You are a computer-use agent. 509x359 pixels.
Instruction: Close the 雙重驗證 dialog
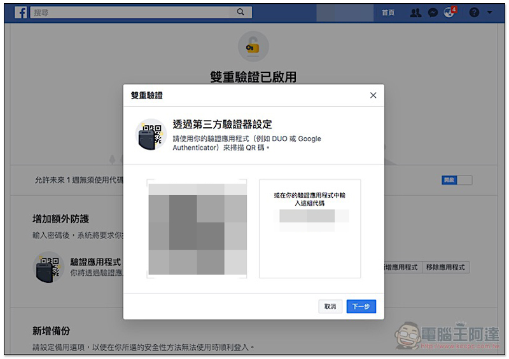click(x=373, y=95)
